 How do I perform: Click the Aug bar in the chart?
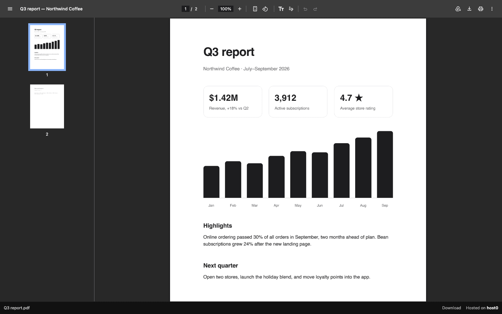coord(363,168)
